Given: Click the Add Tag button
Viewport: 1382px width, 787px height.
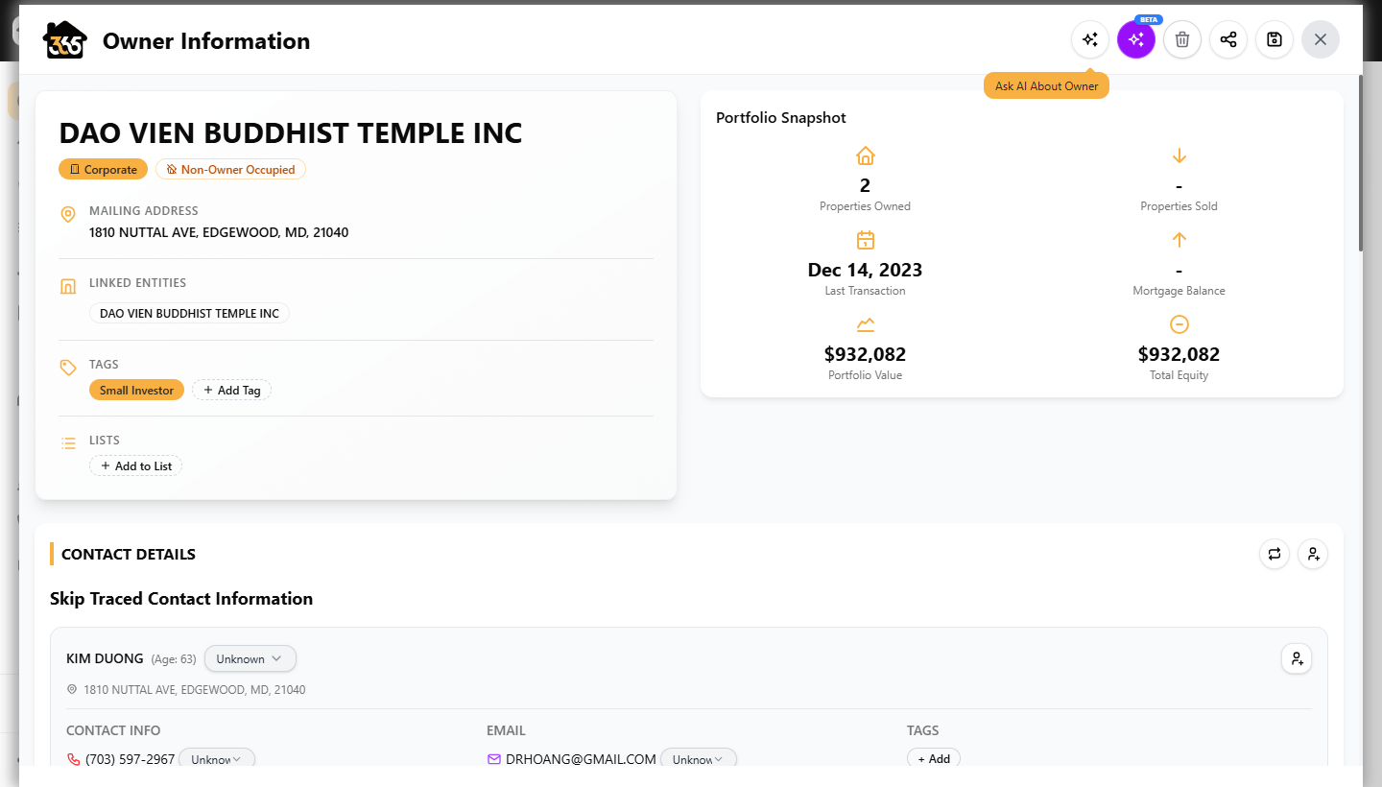Looking at the screenshot, I should [232, 390].
